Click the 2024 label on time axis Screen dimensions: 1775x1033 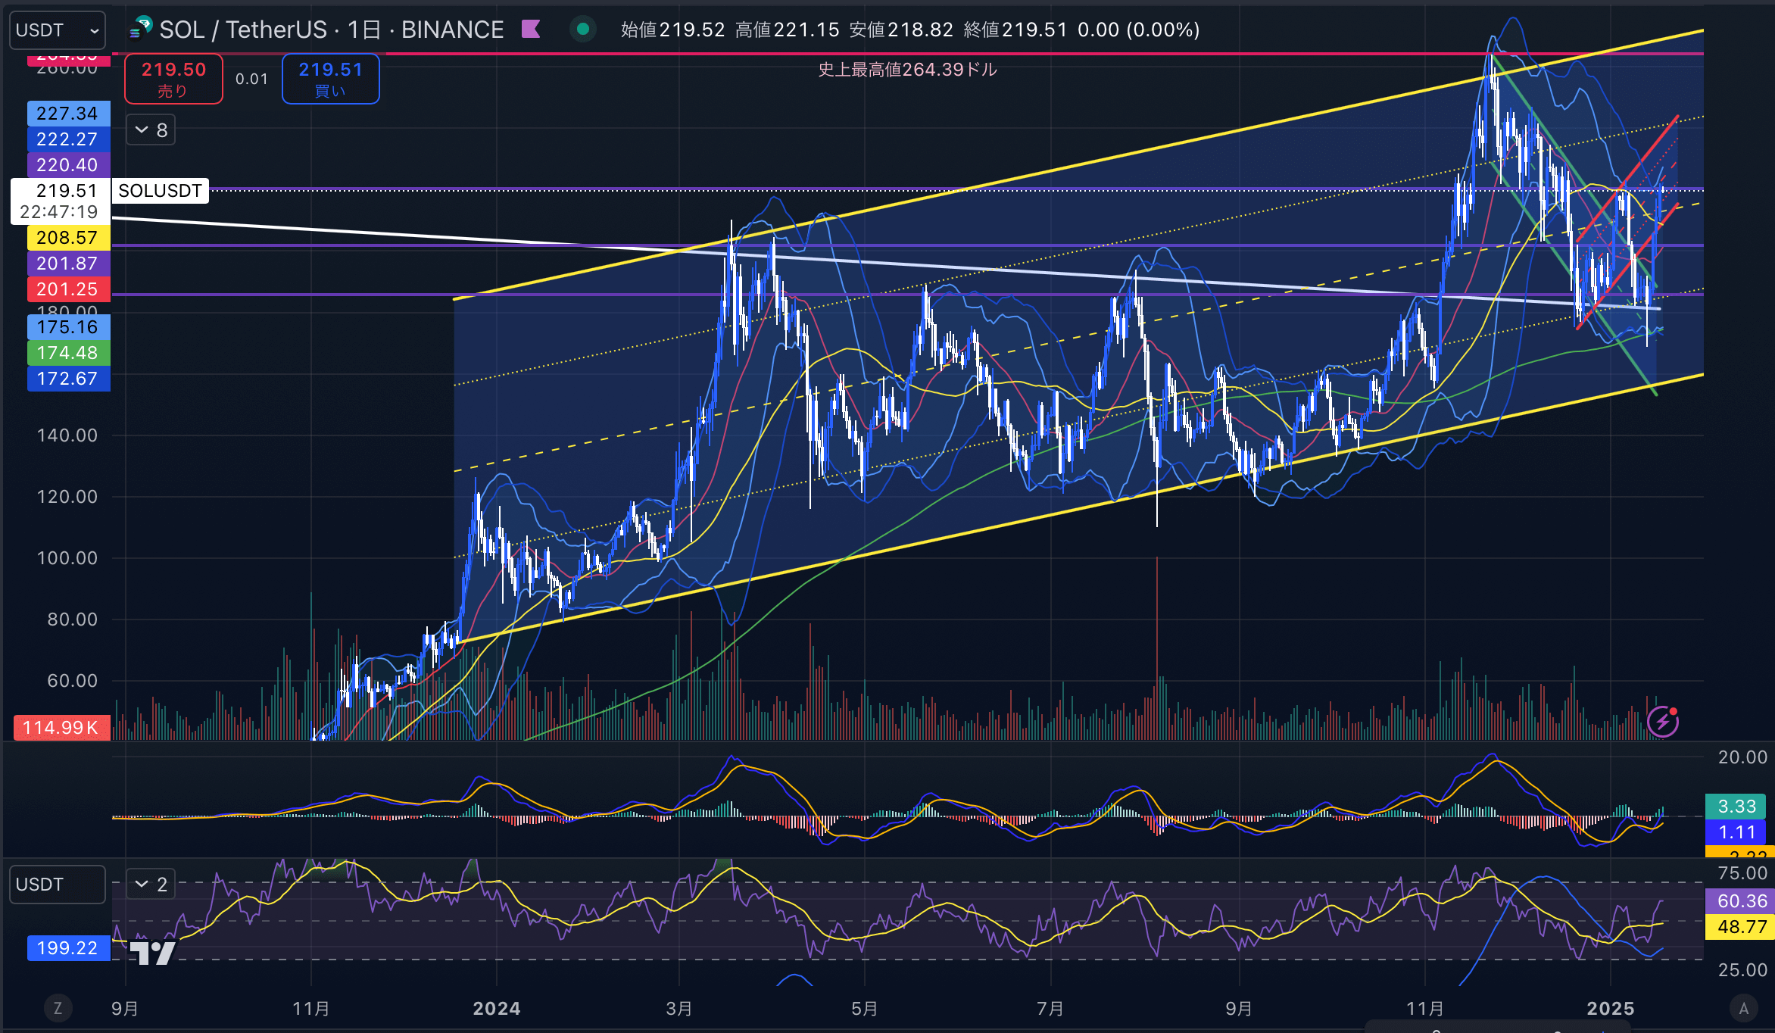click(497, 1009)
